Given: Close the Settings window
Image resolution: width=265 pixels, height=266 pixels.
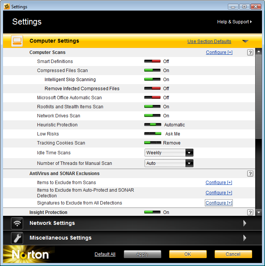Looking at the screenshot, I should (x=256, y=7).
